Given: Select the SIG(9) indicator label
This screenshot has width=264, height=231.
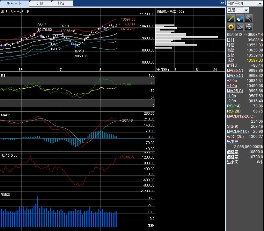Looking at the screenshot, I should (x=232, y=126).
